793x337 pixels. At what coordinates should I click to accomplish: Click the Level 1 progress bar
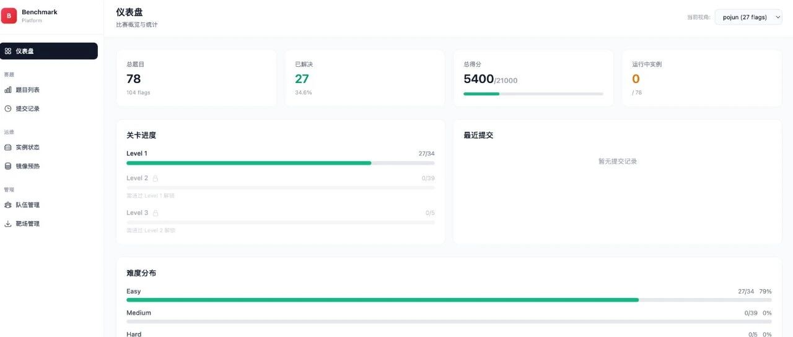281,163
